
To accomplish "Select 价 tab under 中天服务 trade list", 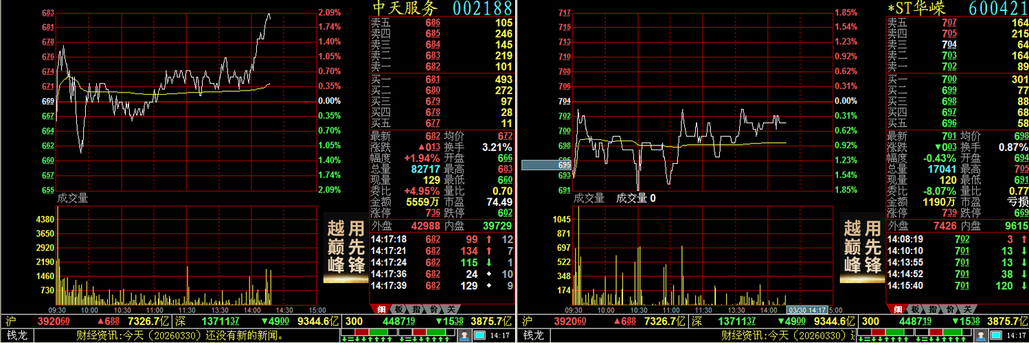I will click(x=433, y=309).
